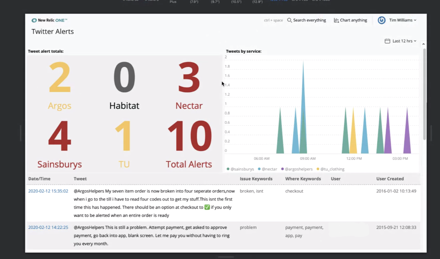This screenshot has height=259, width=440.
Task: Open Chart anything
Action: tap(350, 20)
